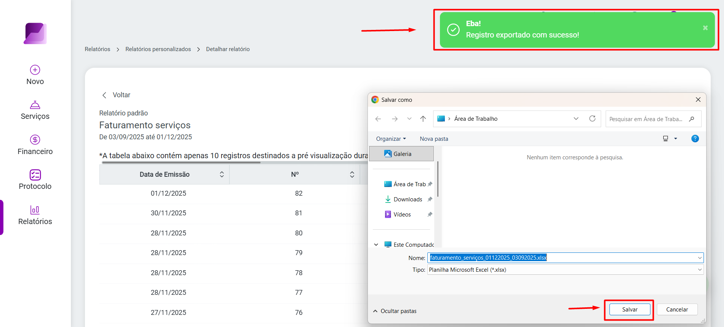Image resolution: width=724 pixels, height=327 pixels.
Task: Click the Protocolo sidebar label
Action: pyautogui.click(x=35, y=187)
